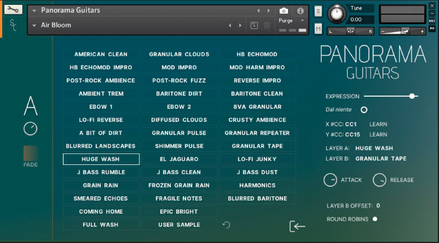The width and height of the screenshot is (439, 243).
Task: Select the Full Wash preset
Action: [101, 225]
